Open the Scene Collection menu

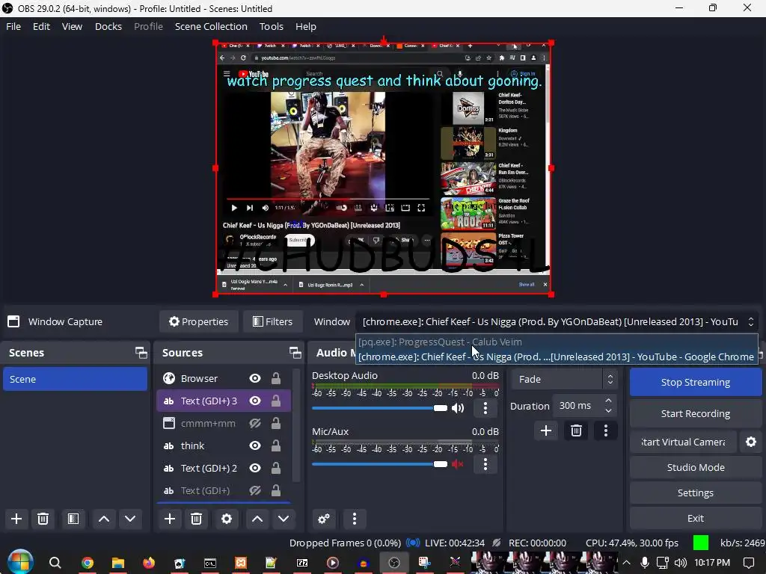click(211, 26)
